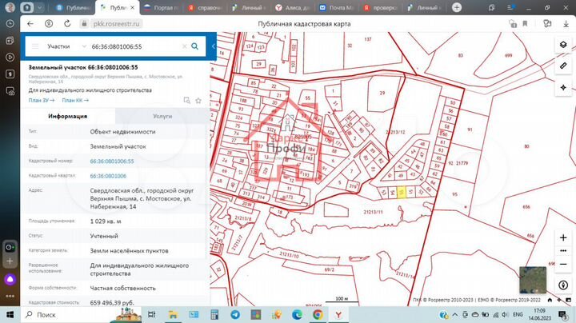
Task: Select the 'Информация' tab
Action: click(68, 116)
